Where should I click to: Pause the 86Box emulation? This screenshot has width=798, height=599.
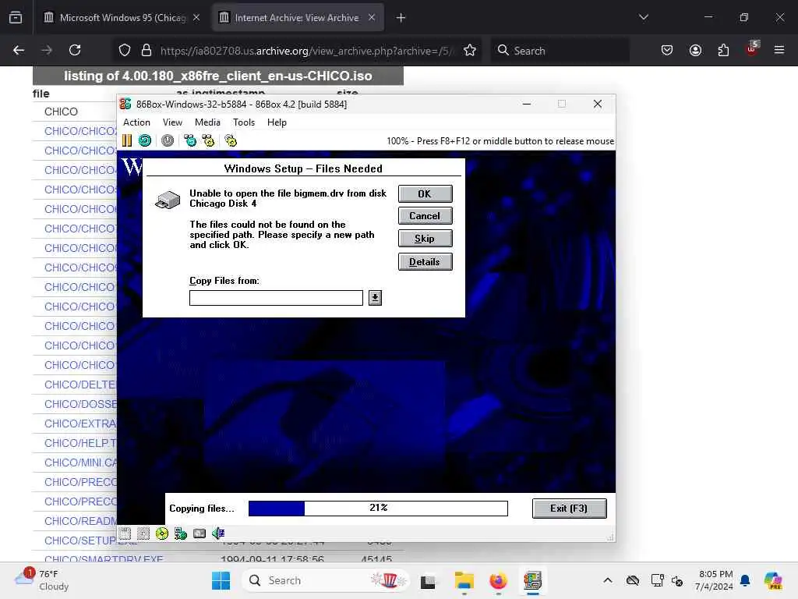(x=127, y=140)
